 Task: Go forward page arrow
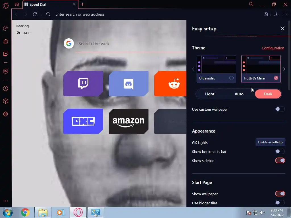(x=26, y=14)
